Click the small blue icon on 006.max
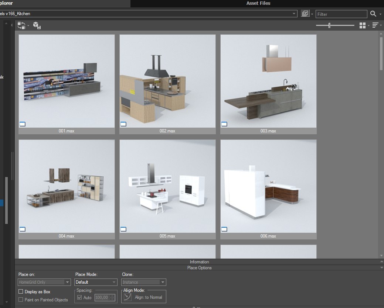This screenshot has height=308, width=384. pyautogui.click(x=224, y=229)
